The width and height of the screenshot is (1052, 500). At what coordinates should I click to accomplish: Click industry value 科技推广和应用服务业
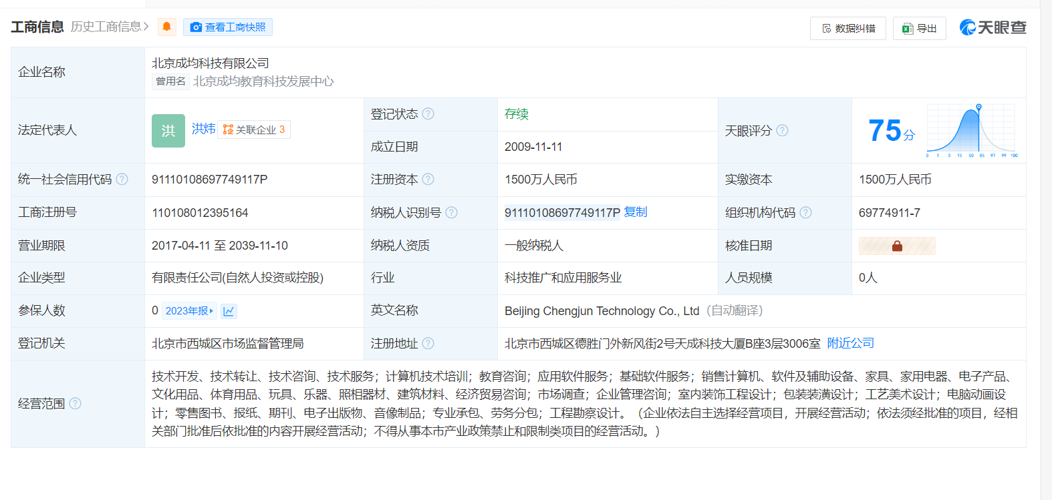pyautogui.click(x=563, y=278)
